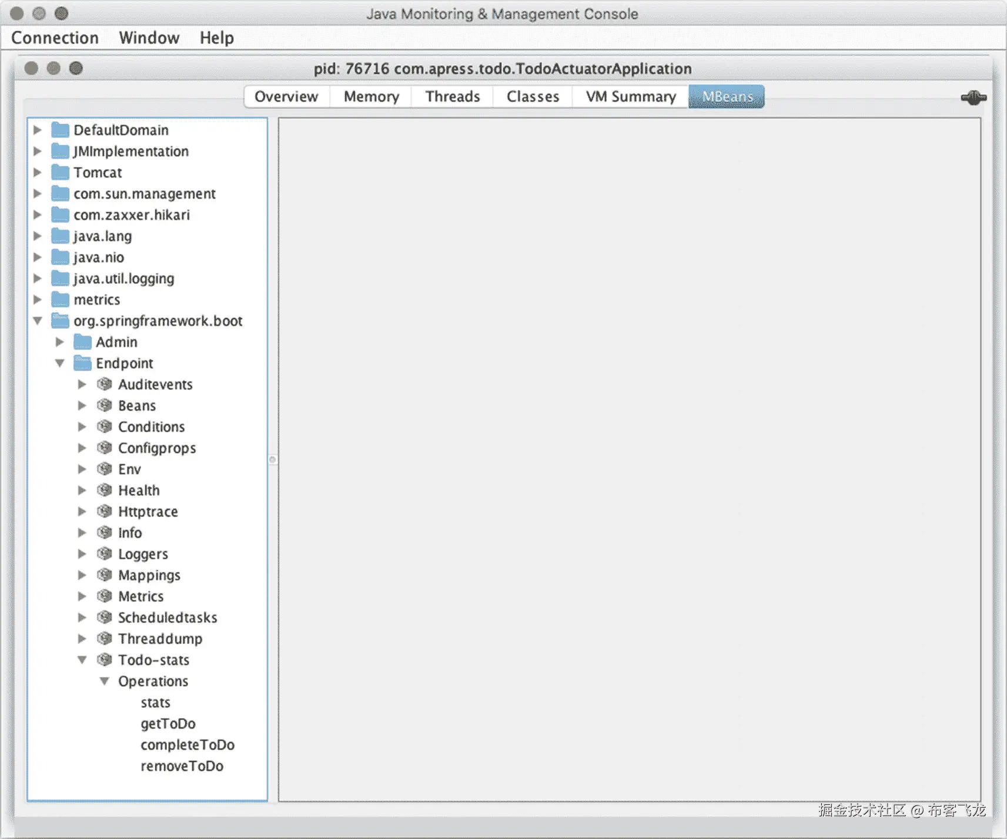Image resolution: width=1007 pixels, height=839 pixels.
Task: Expand the Health endpoint node
Action: coord(82,490)
